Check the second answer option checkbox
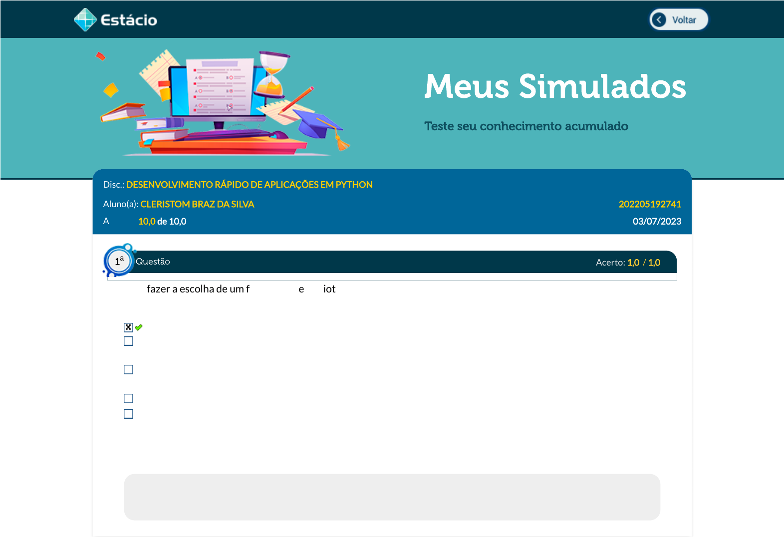 (x=128, y=341)
